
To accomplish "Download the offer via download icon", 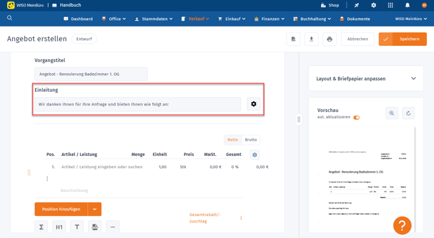I will point(312,39).
